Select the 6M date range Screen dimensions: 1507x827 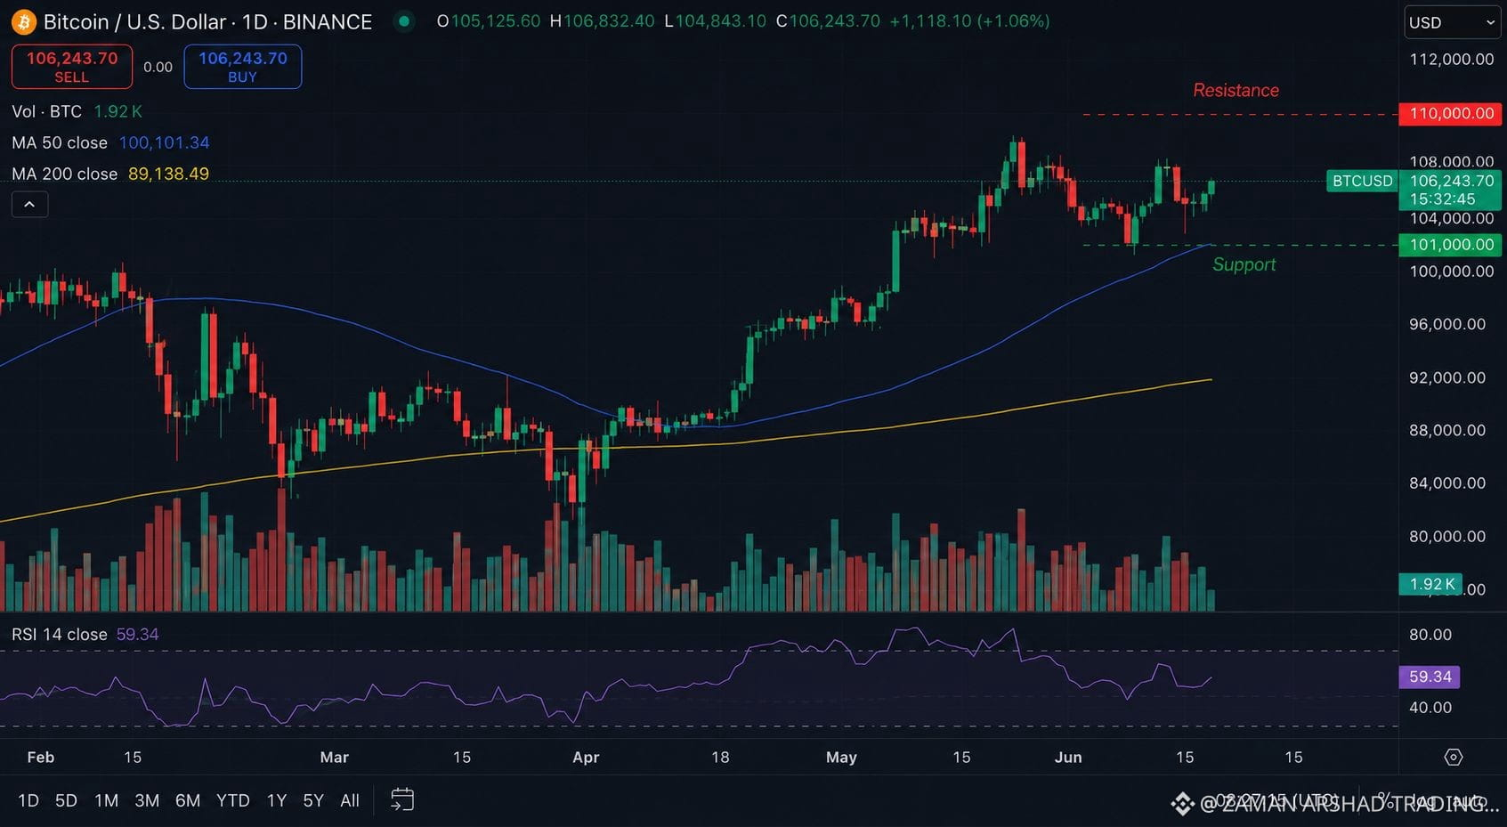(x=188, y=800)
